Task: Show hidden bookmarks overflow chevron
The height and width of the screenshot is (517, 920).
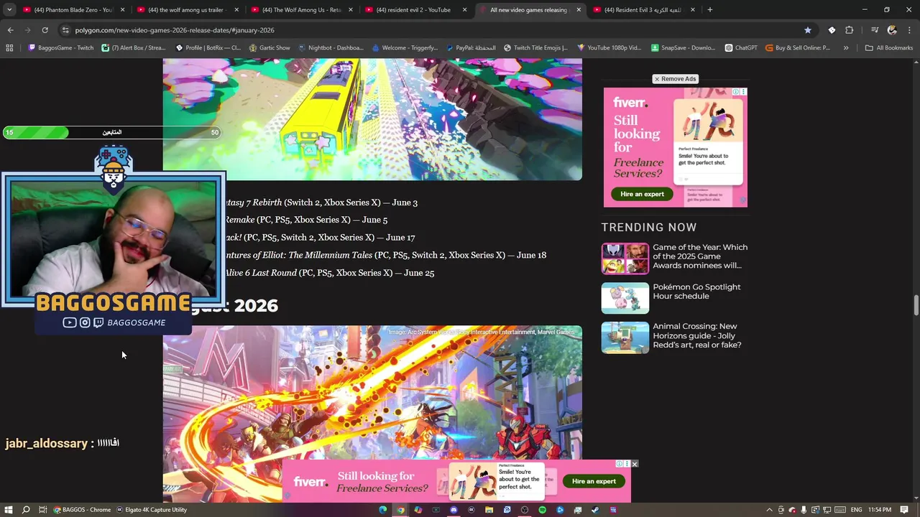Action: click(x=846, y=48)
